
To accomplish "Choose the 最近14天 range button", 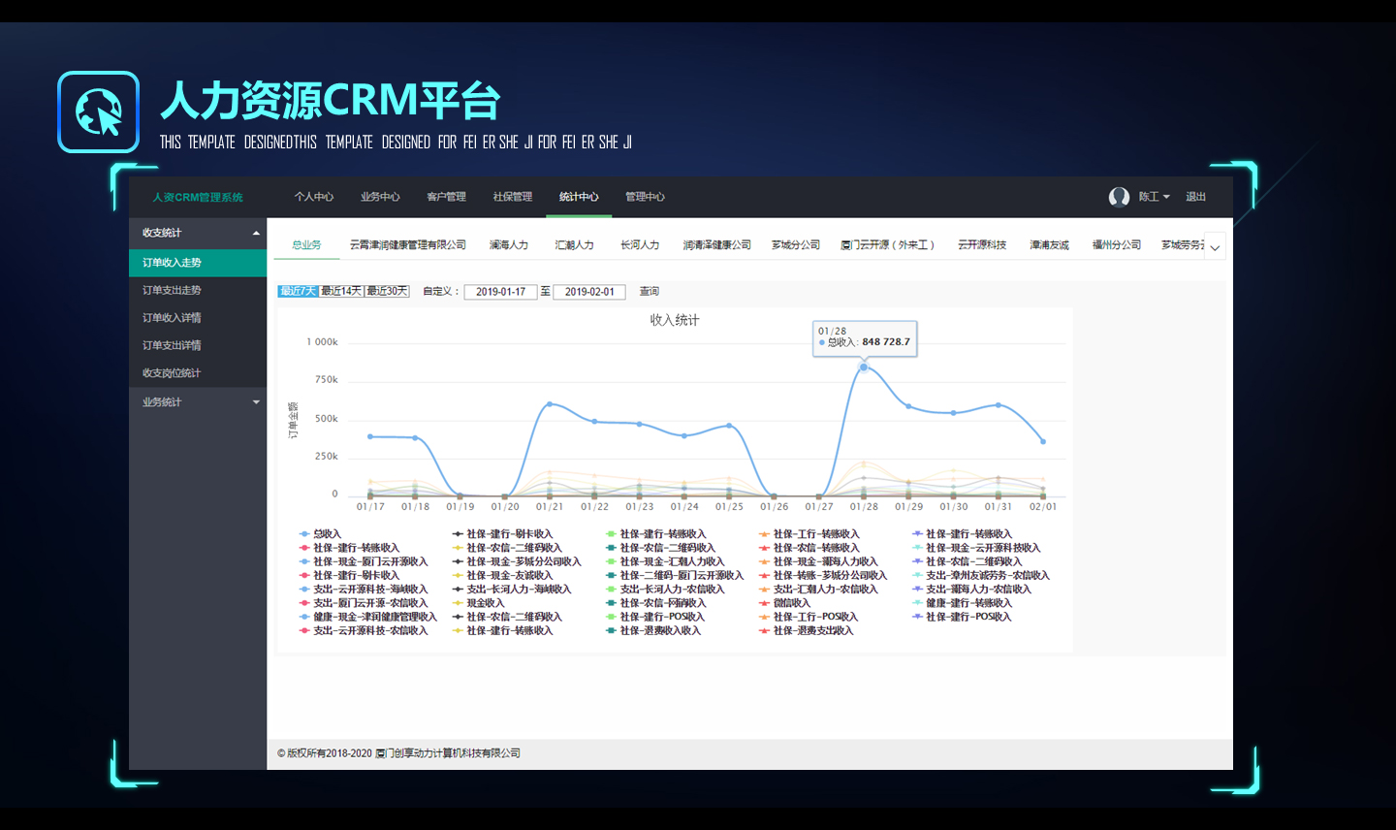I will tap(341, 291).
